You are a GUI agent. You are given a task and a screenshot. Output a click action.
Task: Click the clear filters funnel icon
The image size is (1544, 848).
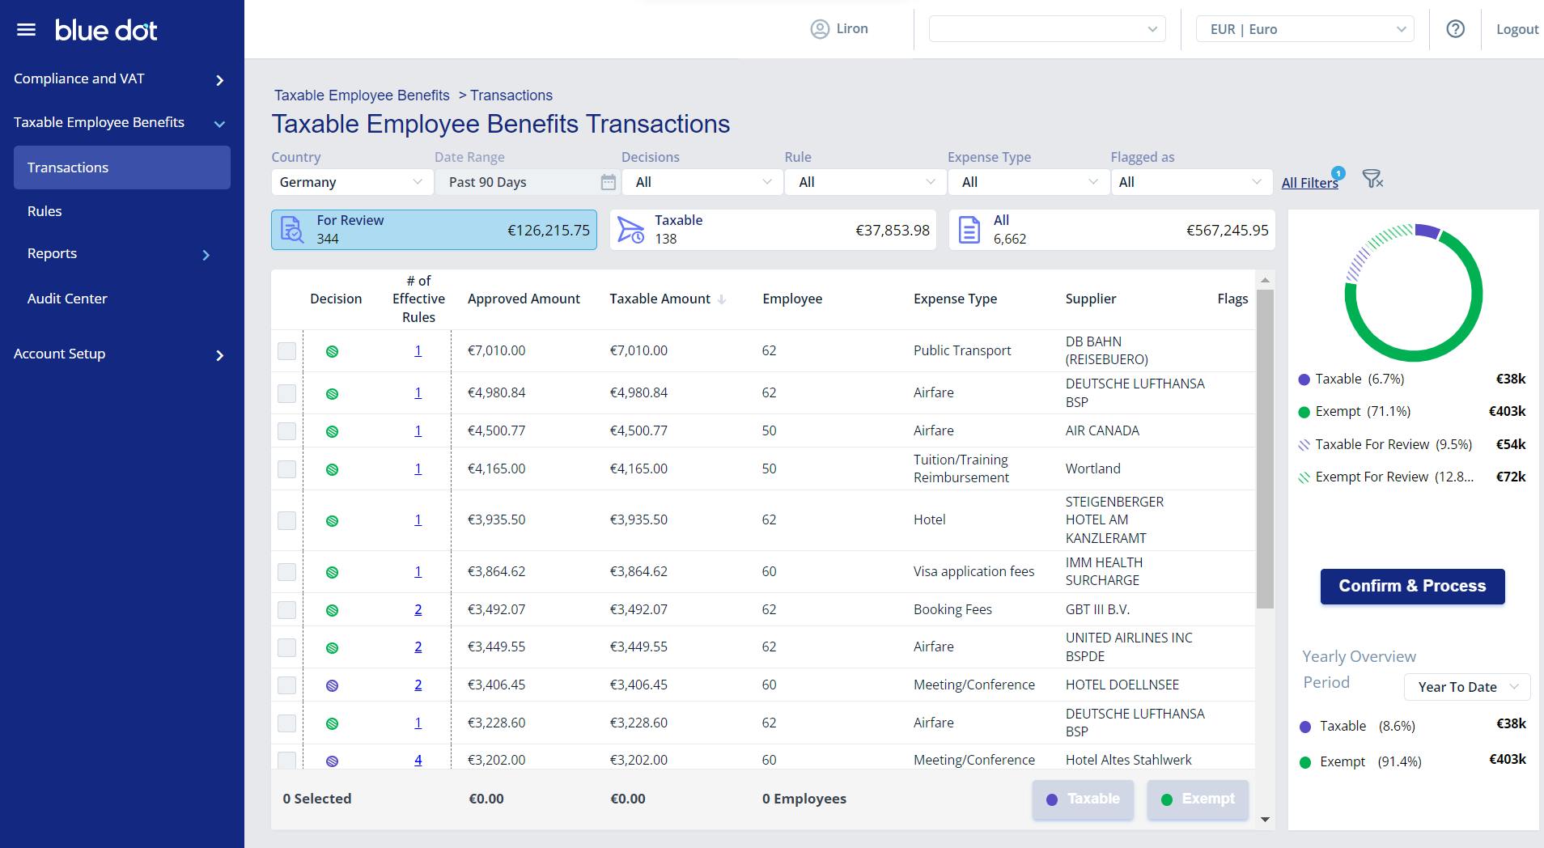pyautogui.click(x=1372, y=180)
